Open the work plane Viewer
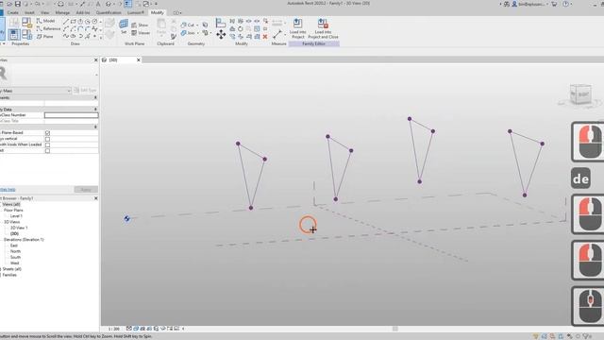The image size is (604, 340). tap(141, 33)
